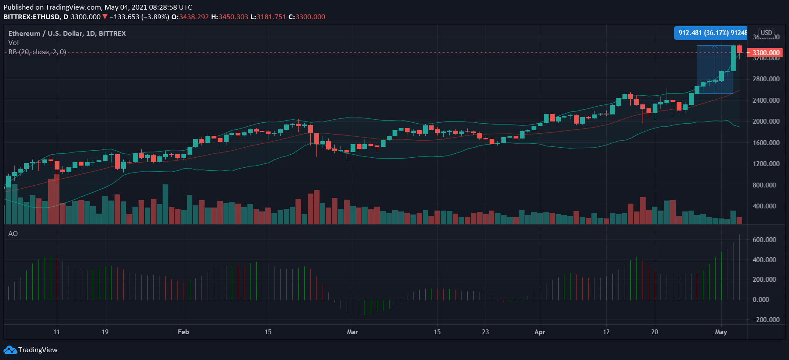Click the change value −133.653 (−3.89%)
Screen dimensions: 789x360
pos(139,17)
